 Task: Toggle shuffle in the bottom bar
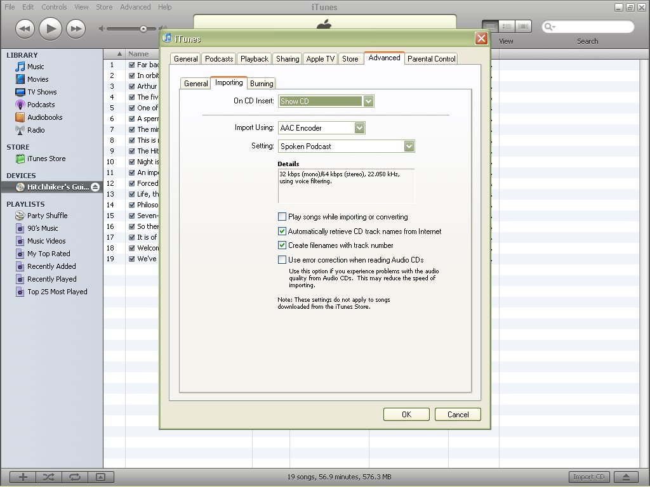(48, 477)
